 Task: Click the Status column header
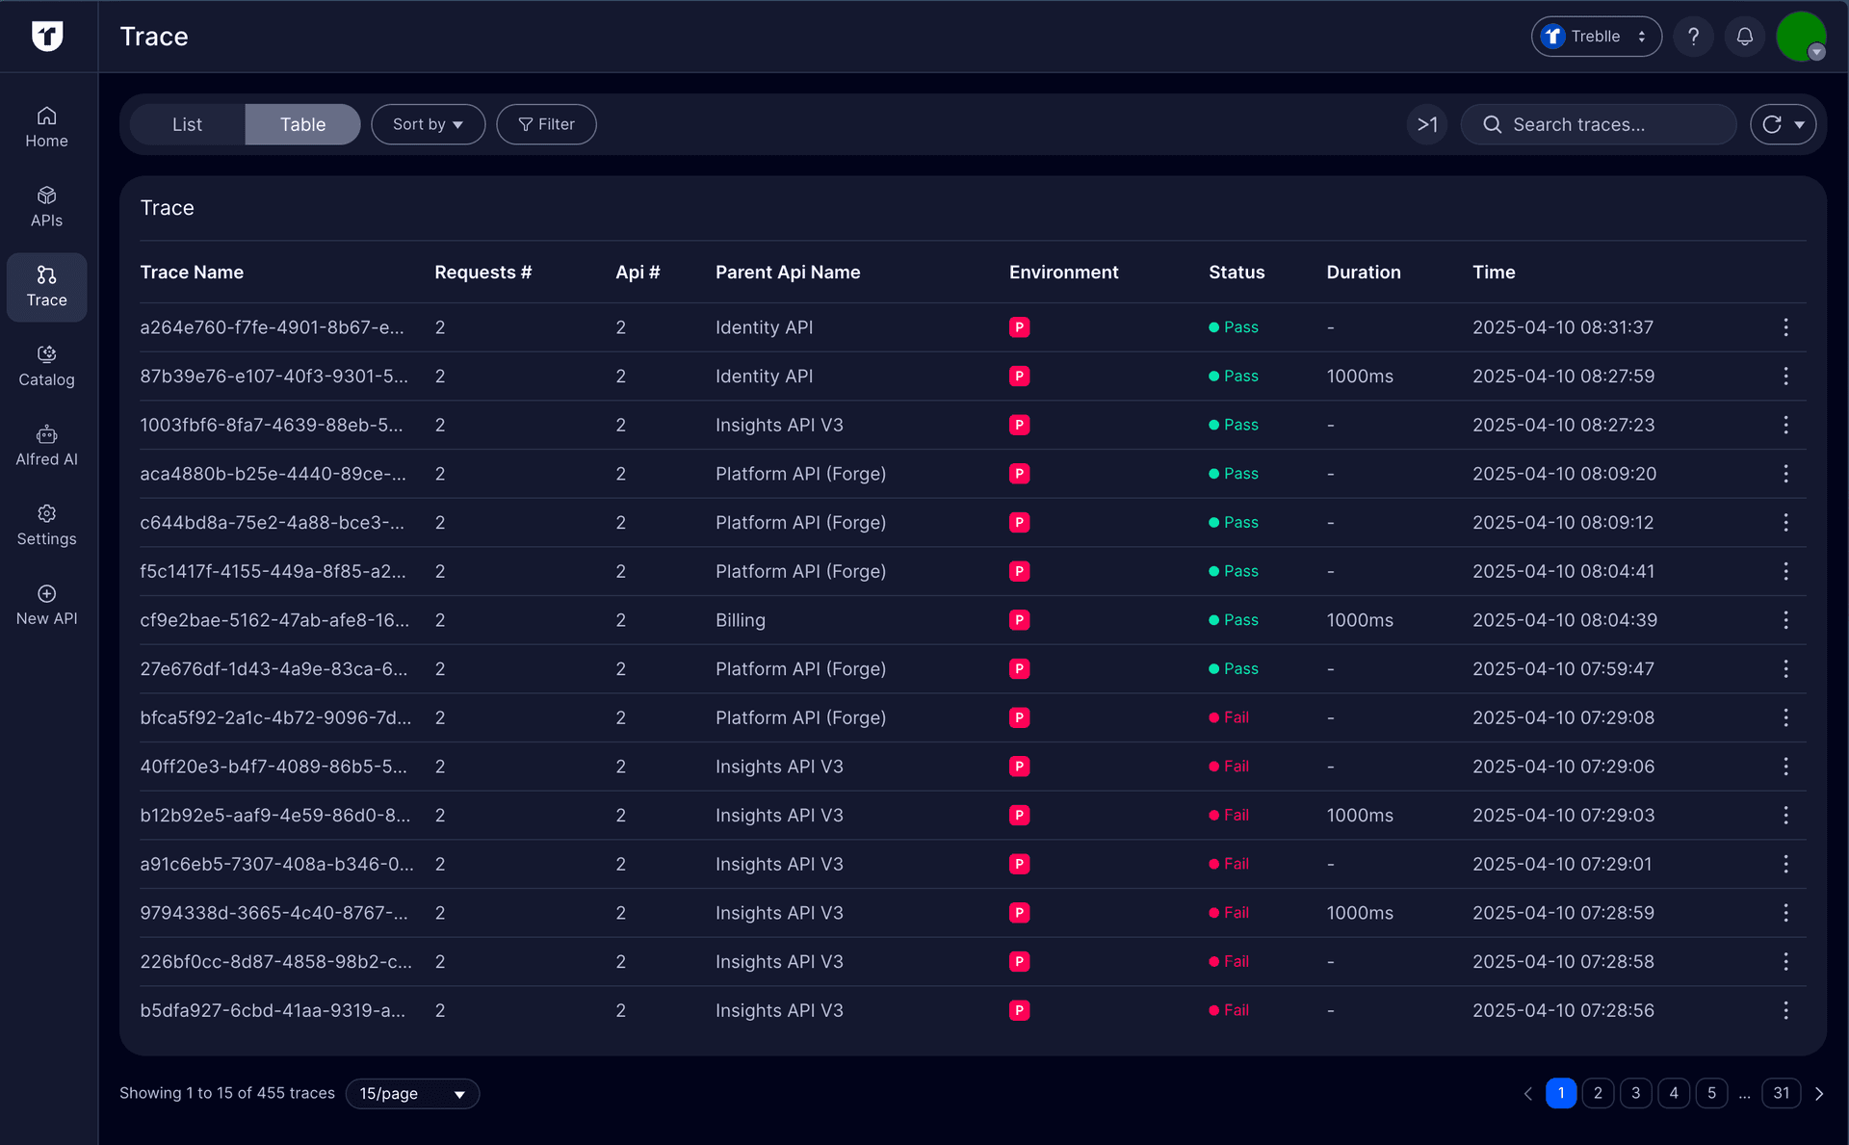pyautogui.click(x=1237, y=273)
